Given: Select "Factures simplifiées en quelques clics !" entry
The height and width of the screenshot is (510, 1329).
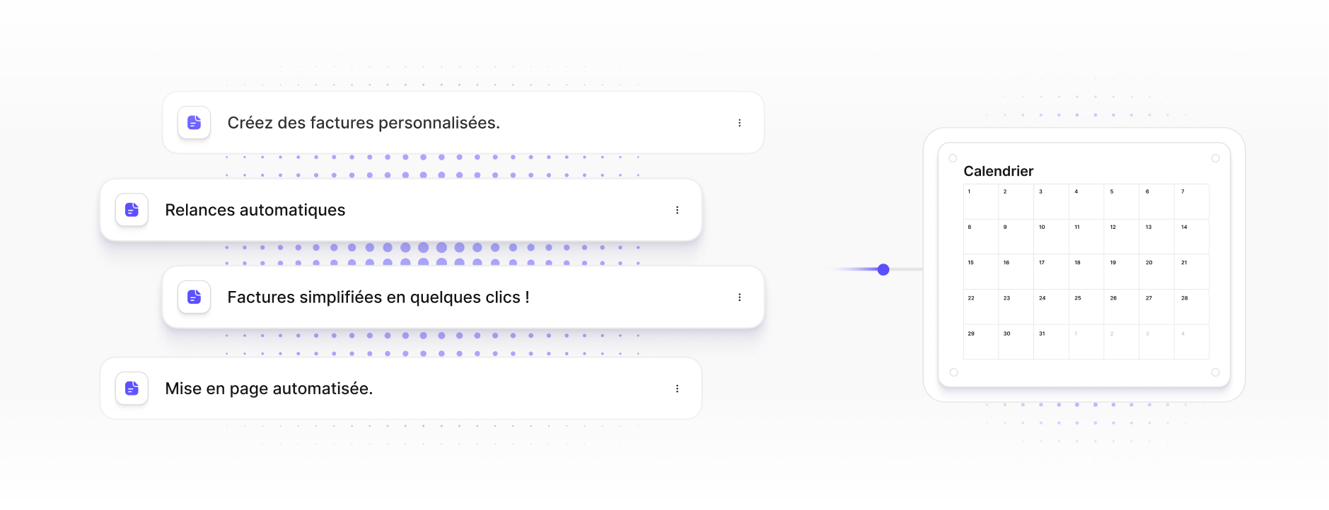Looking at the screenshot, I should (378, 297).
